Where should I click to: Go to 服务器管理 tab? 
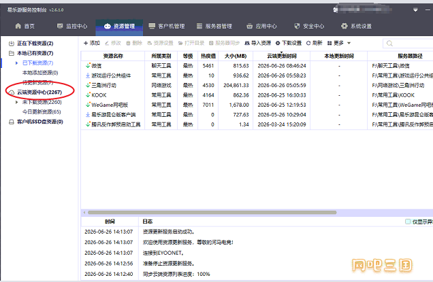(x=214, y=27)
